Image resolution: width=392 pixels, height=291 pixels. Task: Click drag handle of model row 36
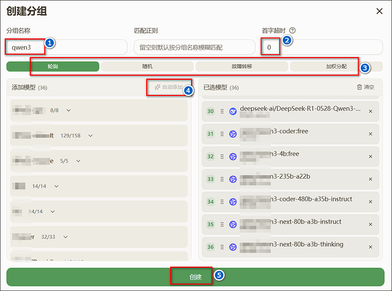(x=222, y=247)
